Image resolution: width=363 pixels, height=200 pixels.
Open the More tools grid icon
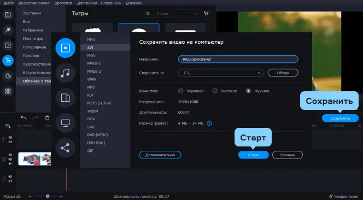[x=8, y=91]
